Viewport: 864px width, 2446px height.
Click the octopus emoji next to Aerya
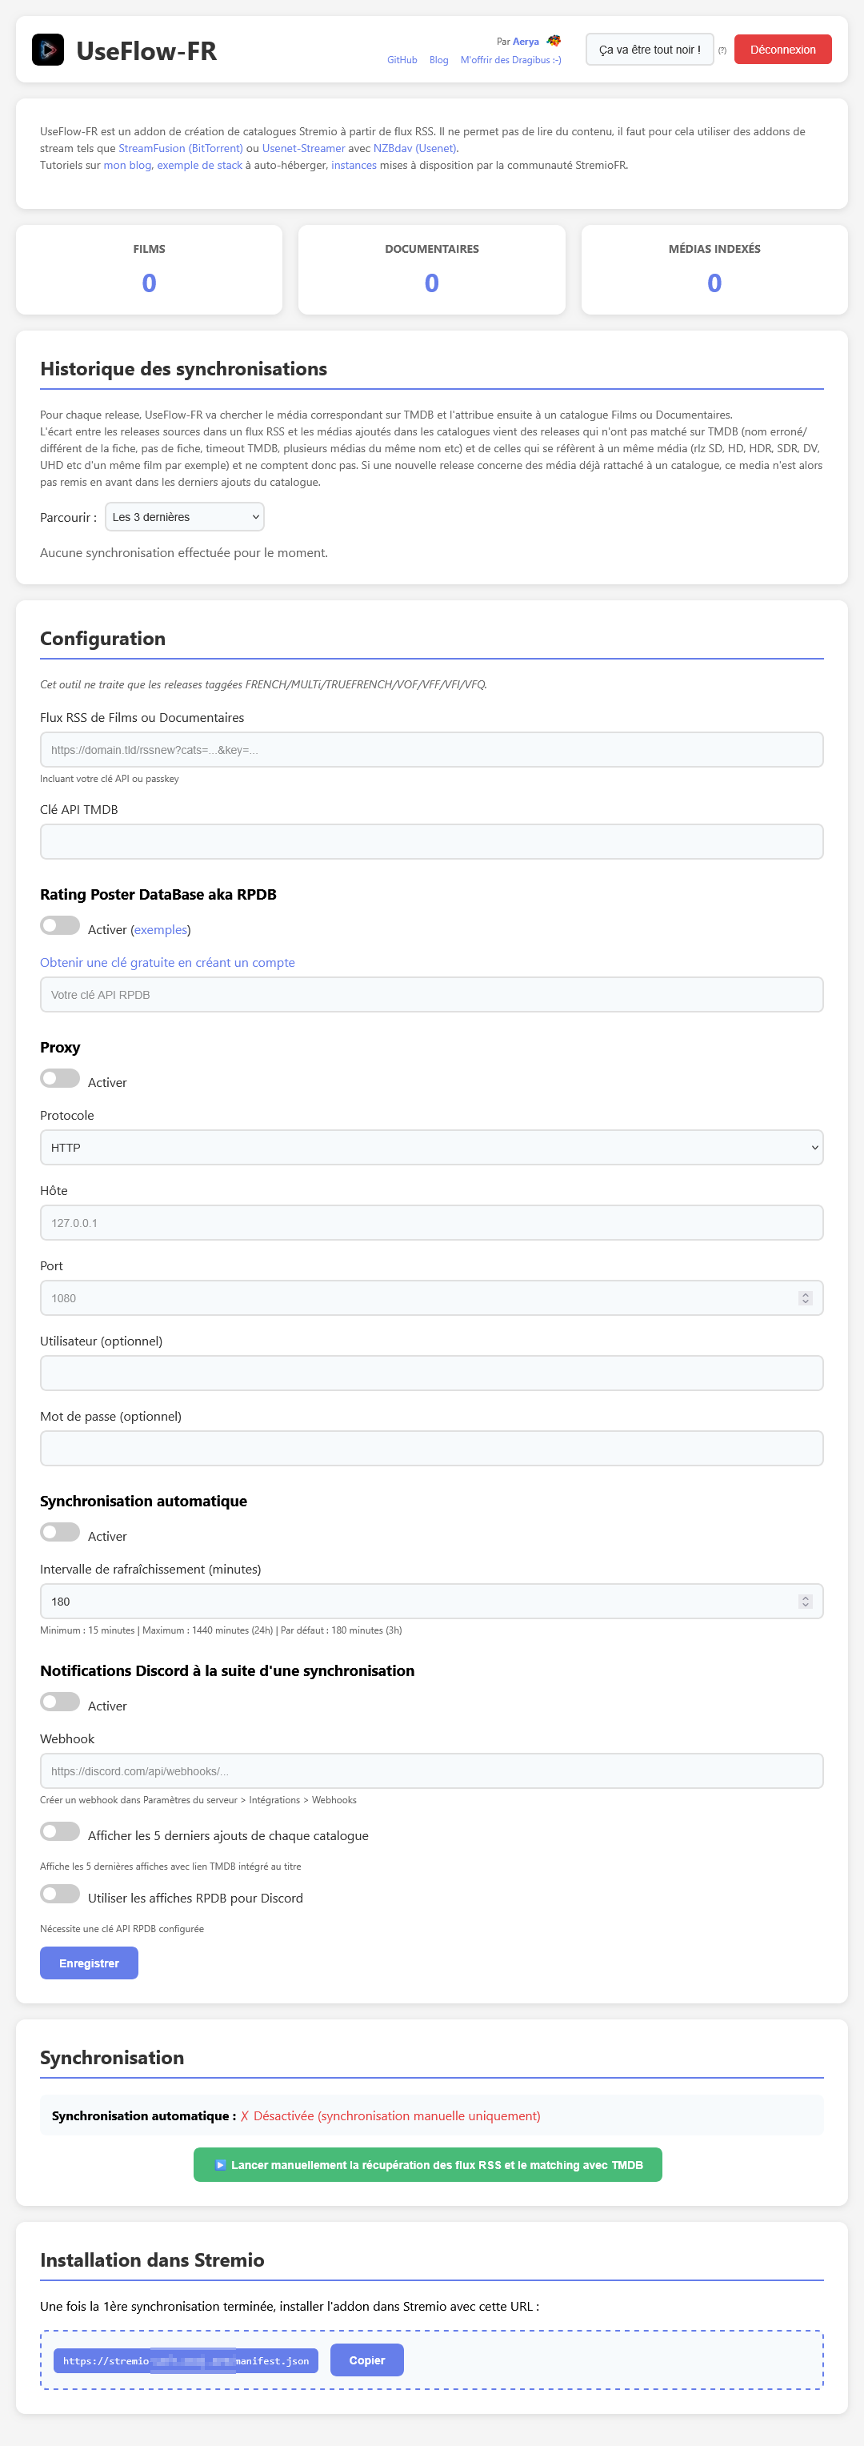pos(554,41)
